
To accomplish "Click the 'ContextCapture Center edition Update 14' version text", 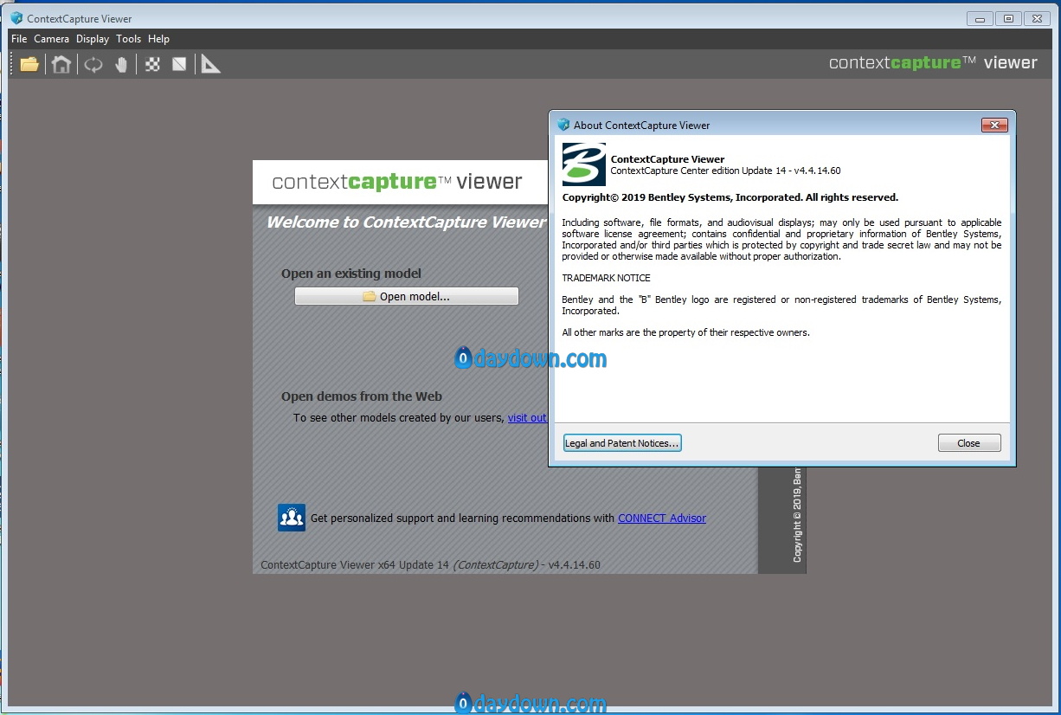I will [726, 171].
